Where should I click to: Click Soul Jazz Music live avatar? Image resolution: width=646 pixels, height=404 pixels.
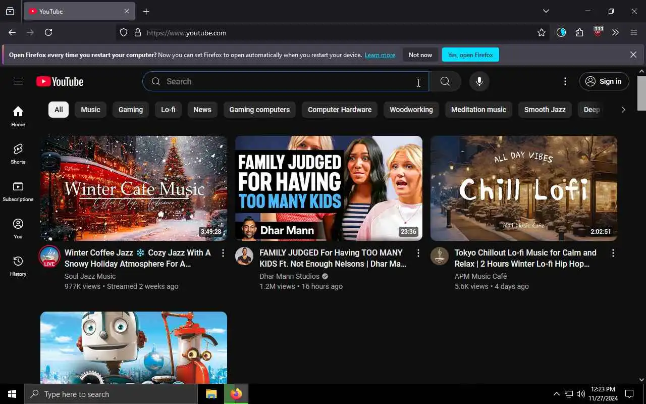(49, 257)
